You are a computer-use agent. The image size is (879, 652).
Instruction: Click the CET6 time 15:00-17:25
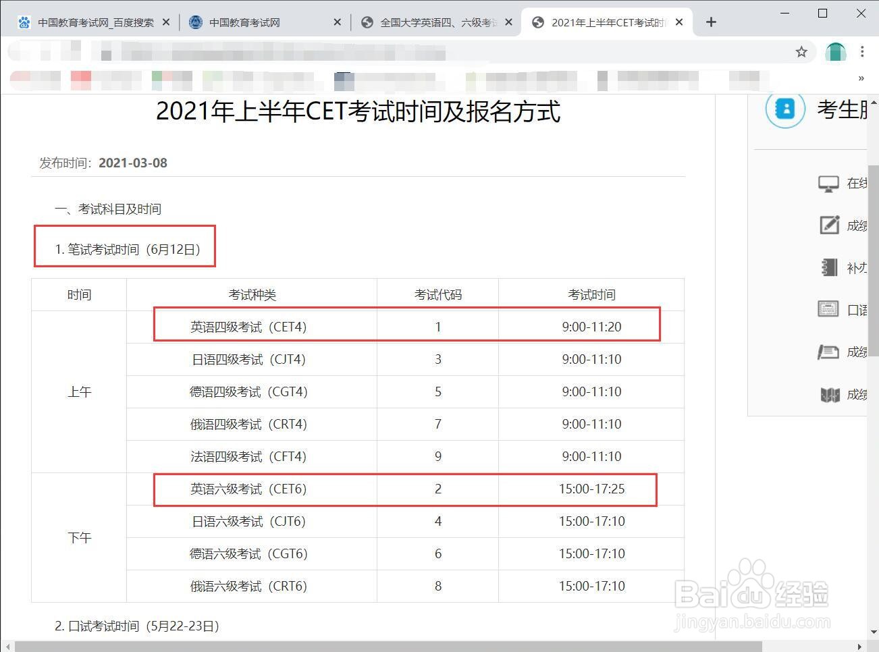tap(591, 489)
